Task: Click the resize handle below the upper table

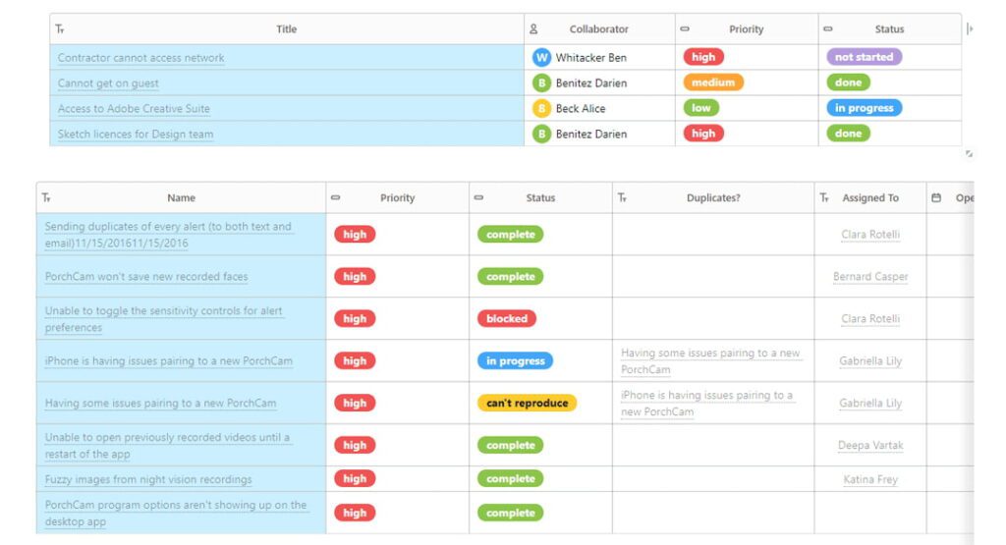Action: (969, 153)
